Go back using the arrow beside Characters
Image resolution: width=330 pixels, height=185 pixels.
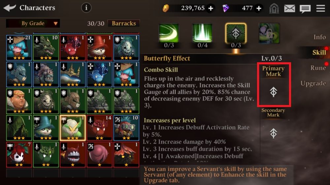10,8
